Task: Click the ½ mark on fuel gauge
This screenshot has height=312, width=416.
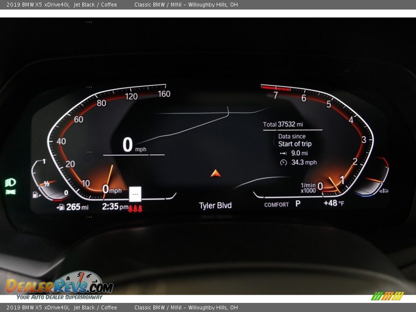Action: (x=46, y=183)
